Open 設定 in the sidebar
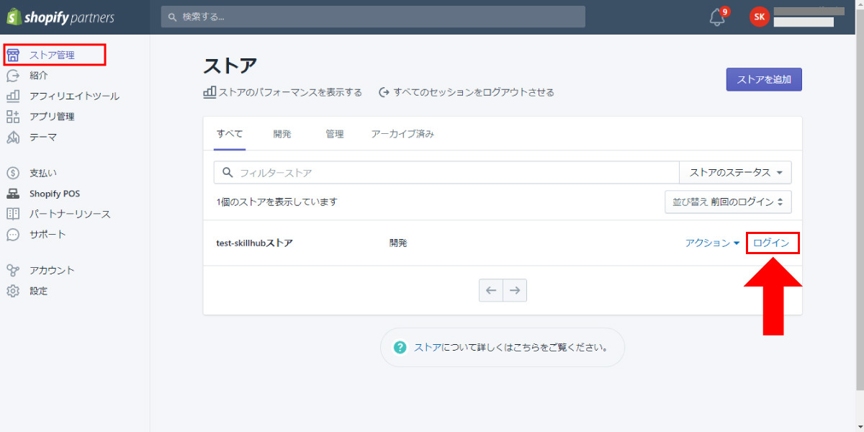The height and width of the screenshot is (432, 864). (39, 291)
